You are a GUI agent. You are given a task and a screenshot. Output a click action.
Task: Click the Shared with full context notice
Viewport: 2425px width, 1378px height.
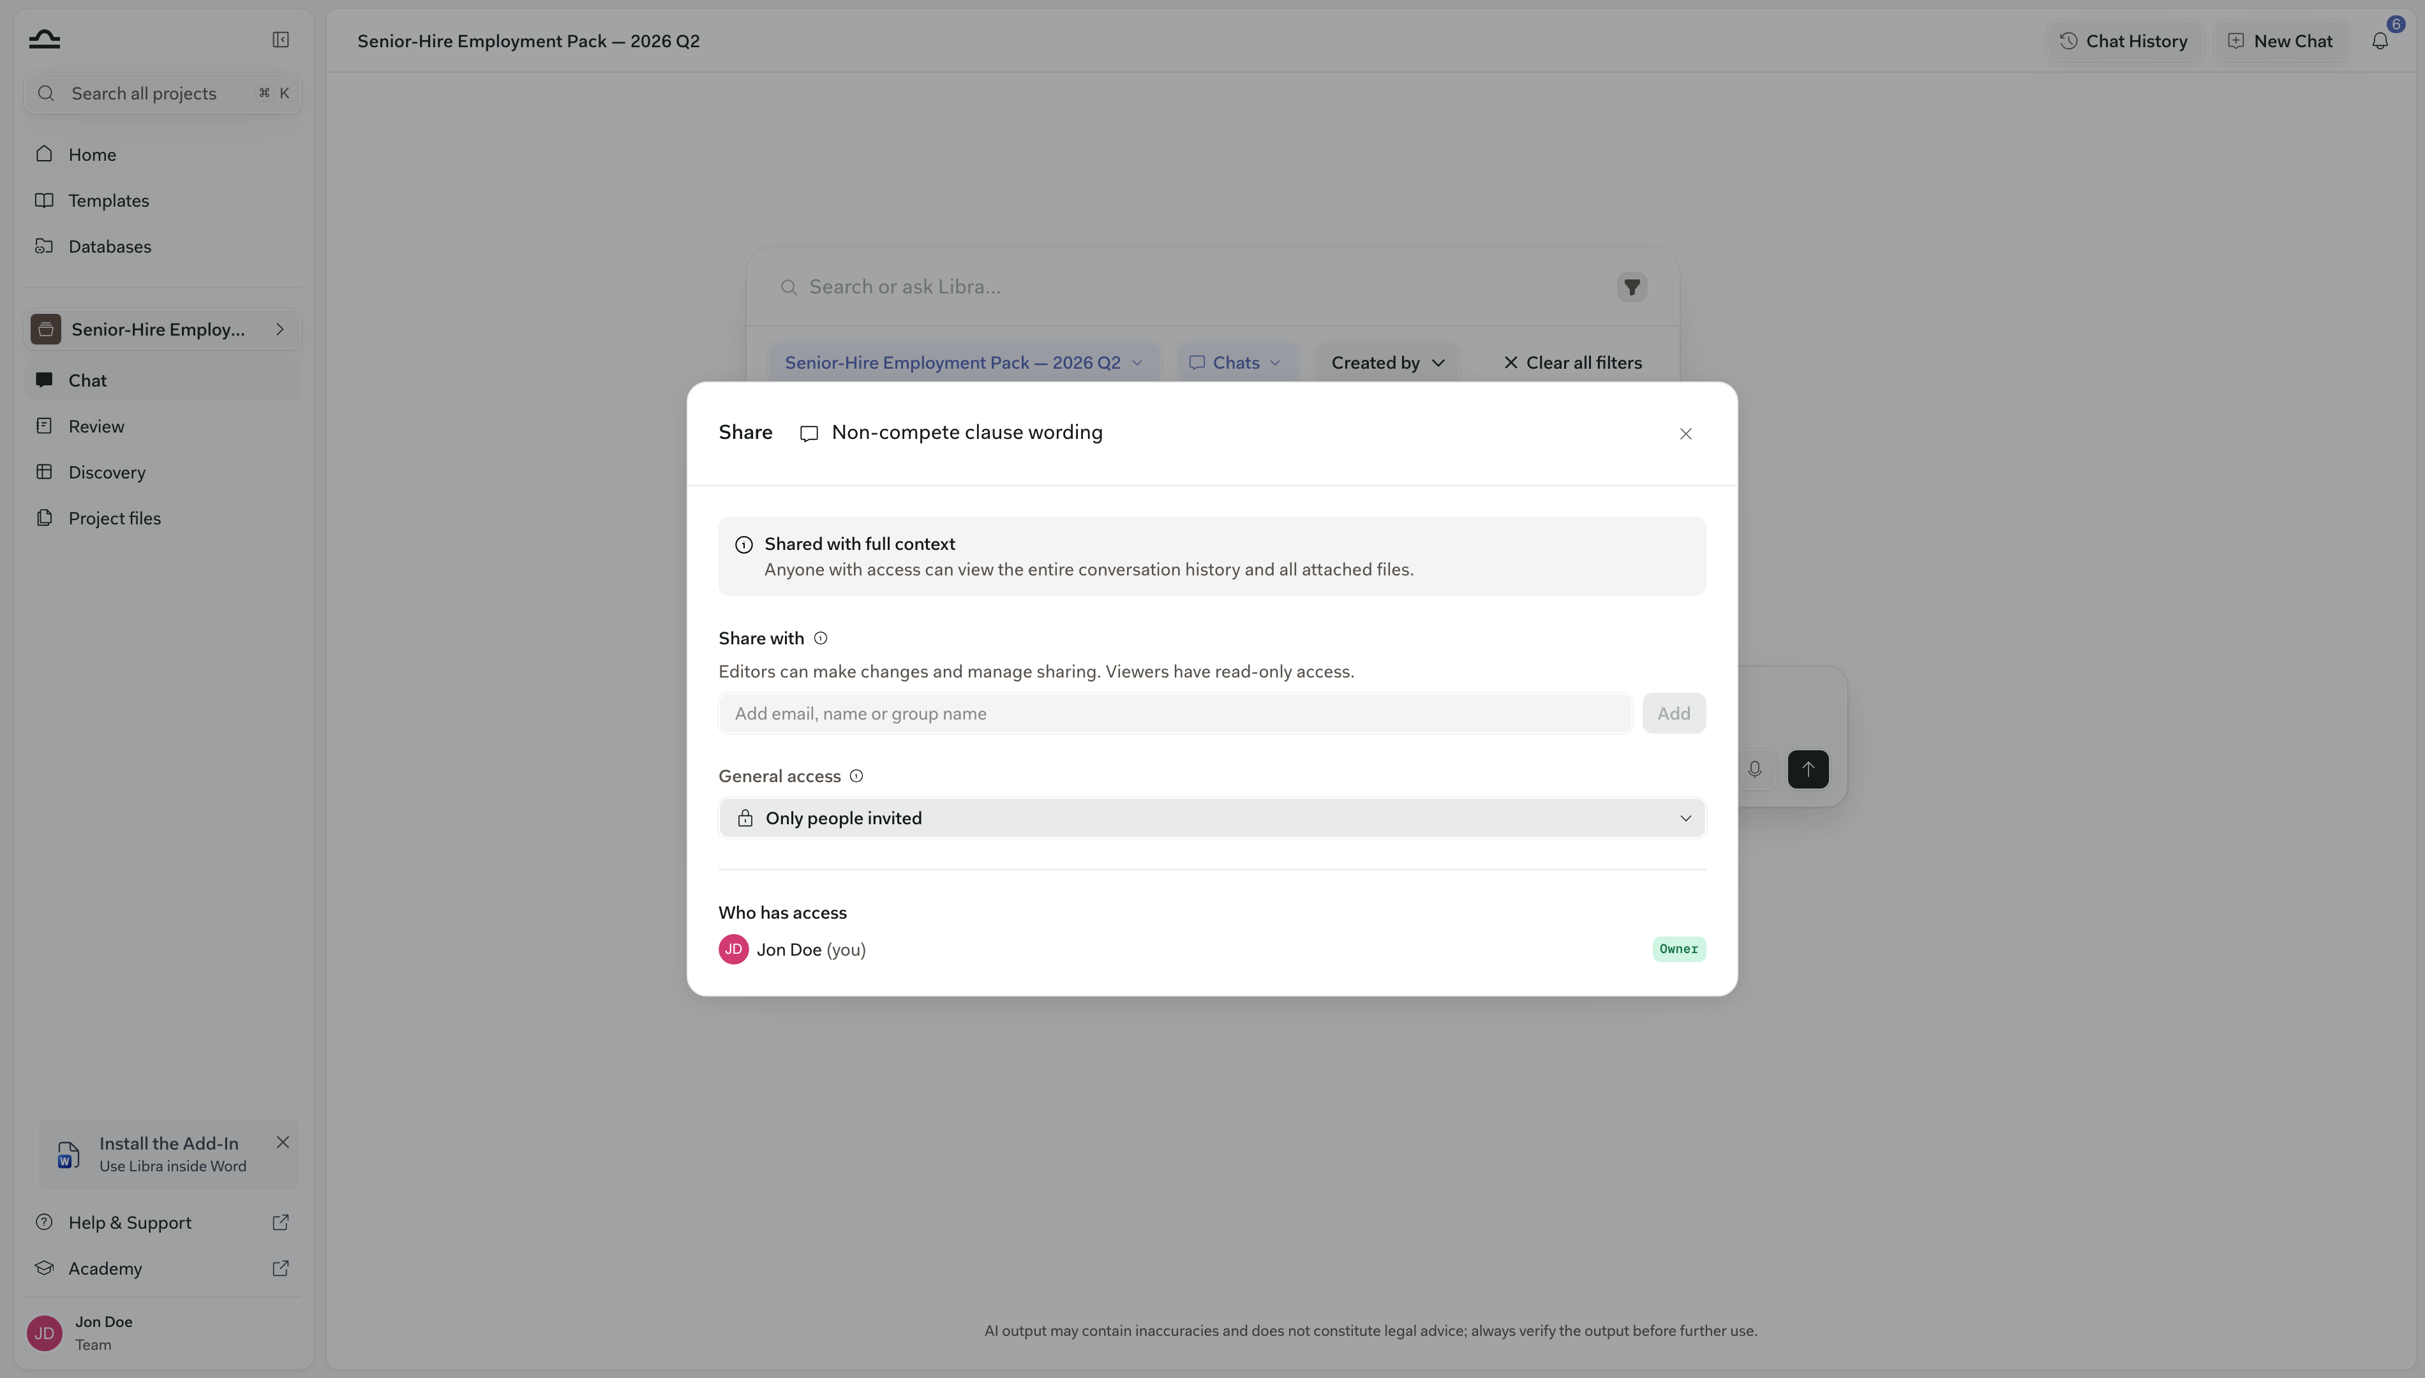pyautogui.click(x=1212, y=556)
